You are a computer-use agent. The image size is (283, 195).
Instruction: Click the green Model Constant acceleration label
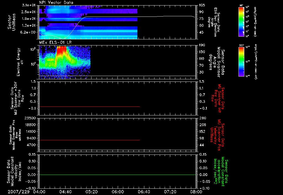pos(221,172)
